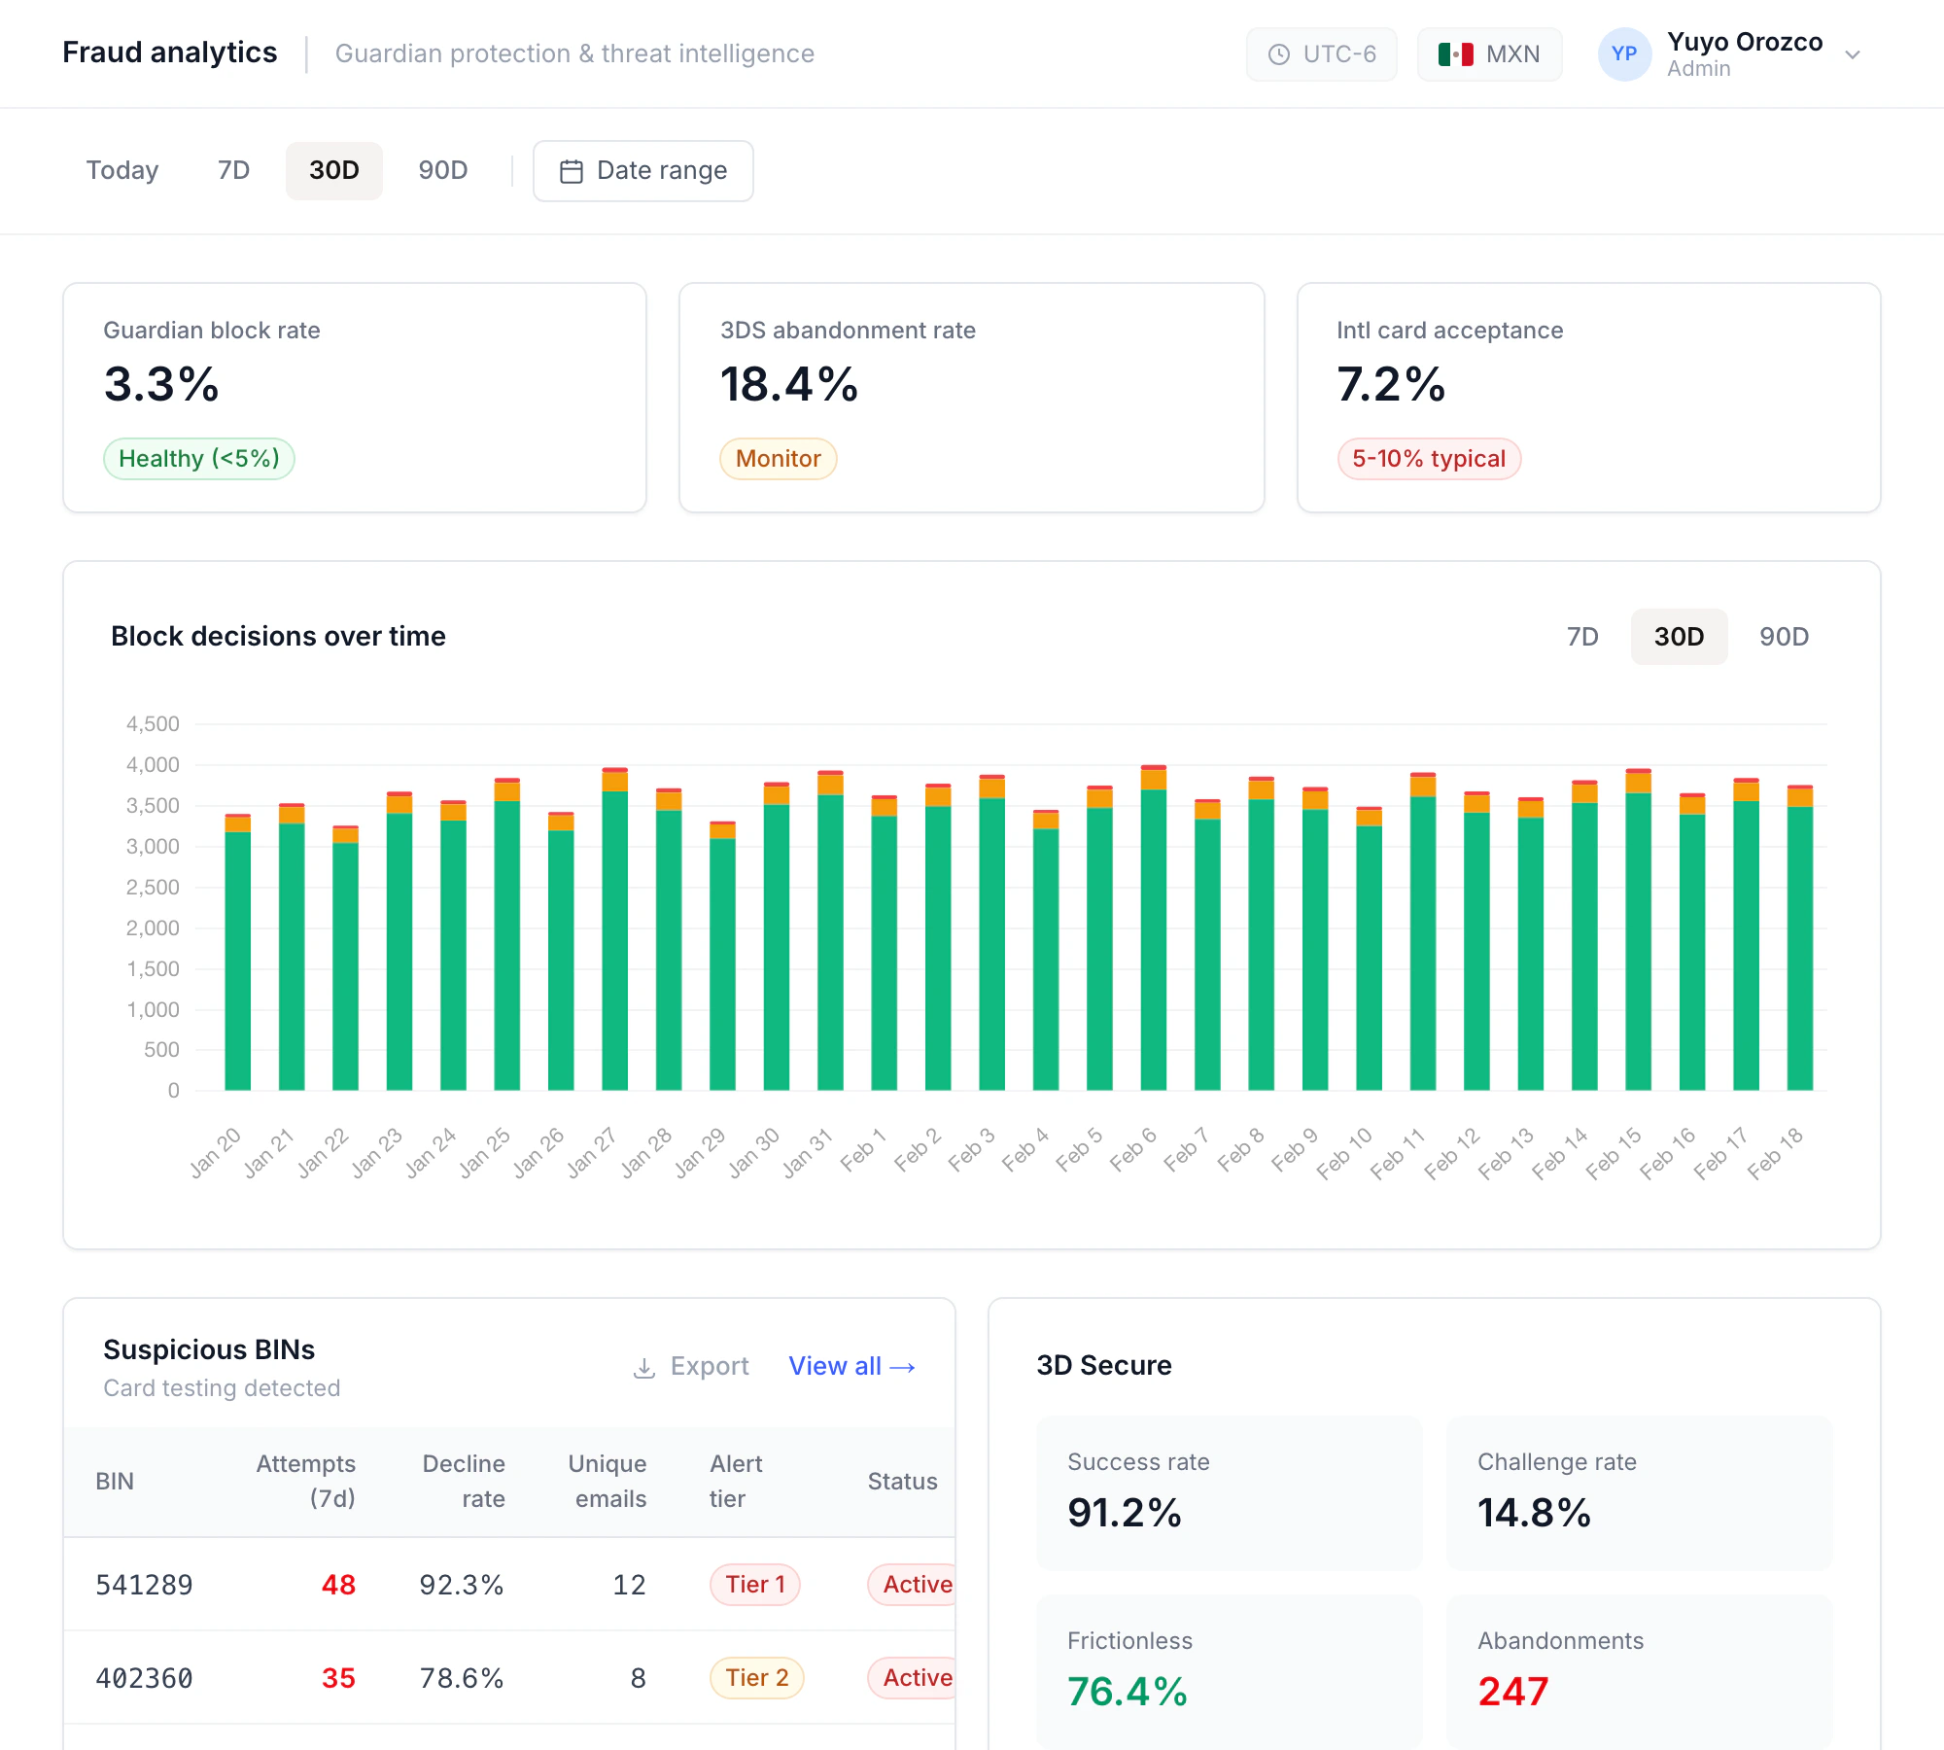The height and width of the screenshot is (1750, 1944).
Task: Click the Jan 20 chart bar
Action: tap(238, 953)
